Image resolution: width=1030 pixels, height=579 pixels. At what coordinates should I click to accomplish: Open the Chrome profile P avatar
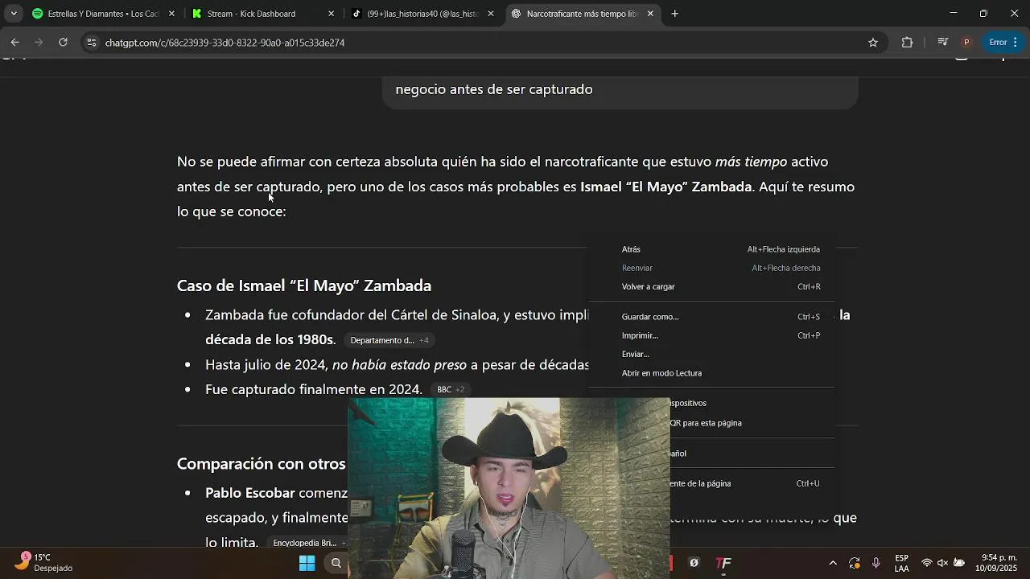[x=966, y=43]
